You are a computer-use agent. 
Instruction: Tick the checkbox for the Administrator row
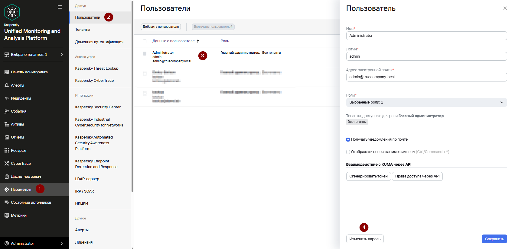pyautogui.click(x=145, y=53)
